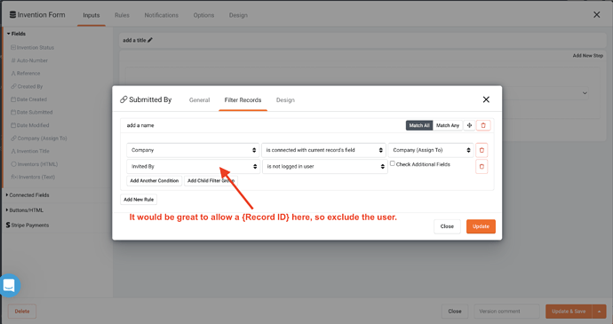
Task: Click Update & Save
Action: (x=569, y=312)
